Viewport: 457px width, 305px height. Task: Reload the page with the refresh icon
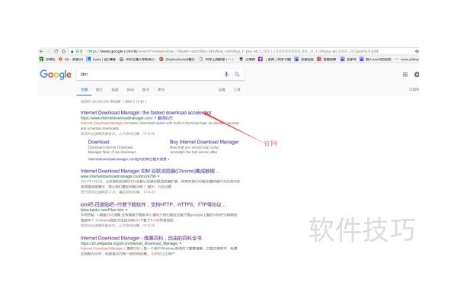[56, 51]
